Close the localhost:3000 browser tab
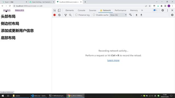Screen dimensions: 175x98 (81, 2)
